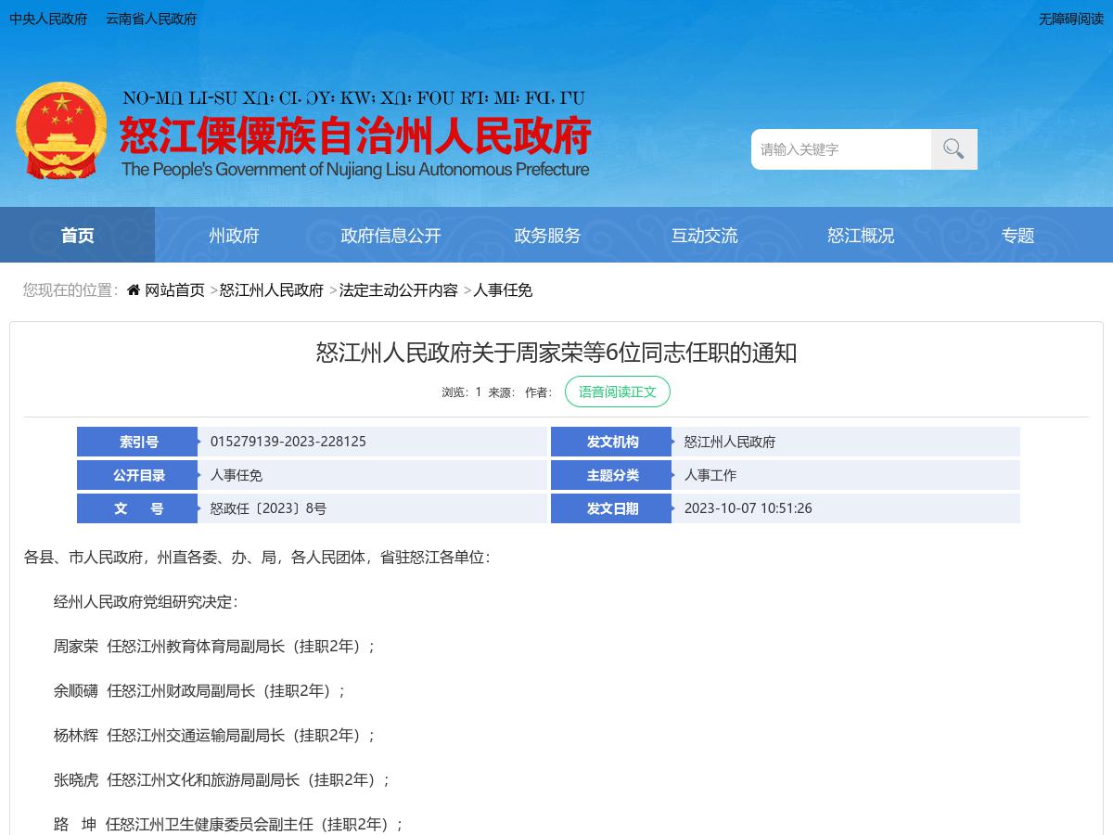The width and height of the screenshot is (1113, 835).
Task: Click 网站首页 in the breadcrumb
Action: click(x=174, y=289)
